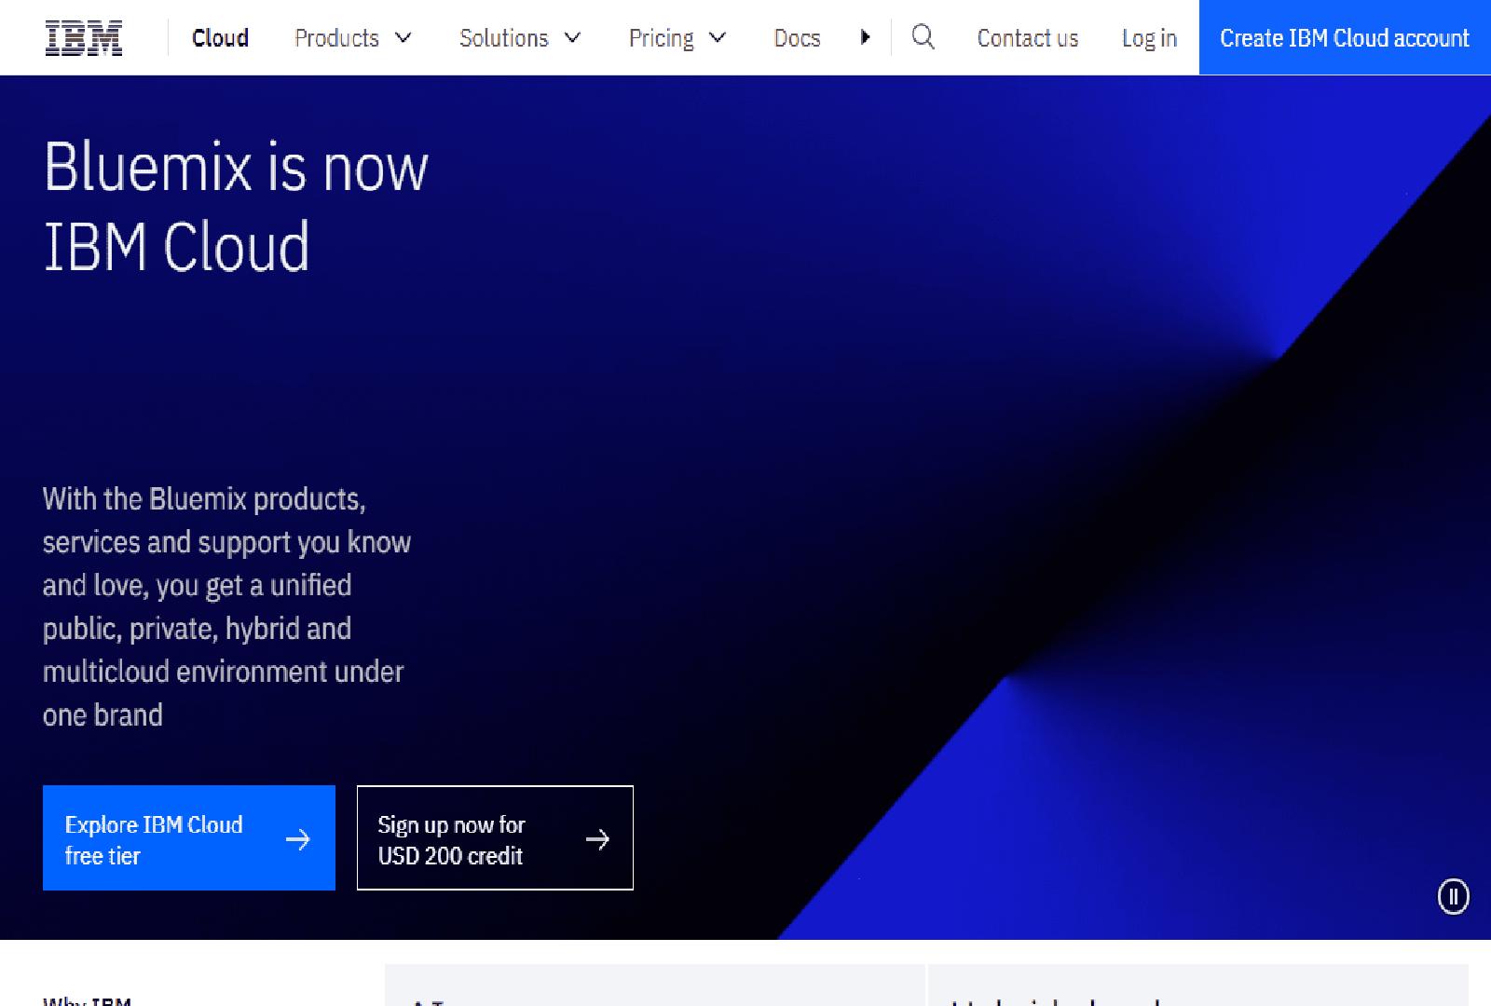Select the Cloud menu item

220,38
